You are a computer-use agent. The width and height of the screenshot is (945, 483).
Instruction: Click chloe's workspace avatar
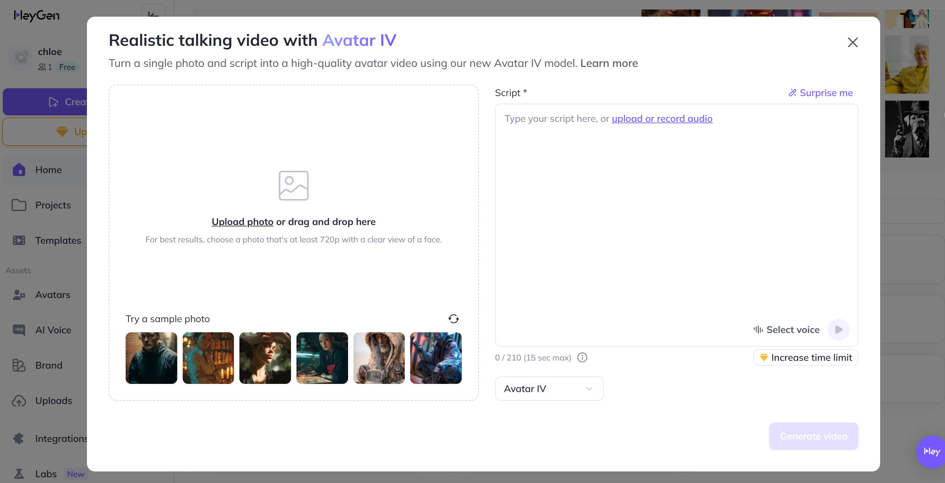(20, 58)
